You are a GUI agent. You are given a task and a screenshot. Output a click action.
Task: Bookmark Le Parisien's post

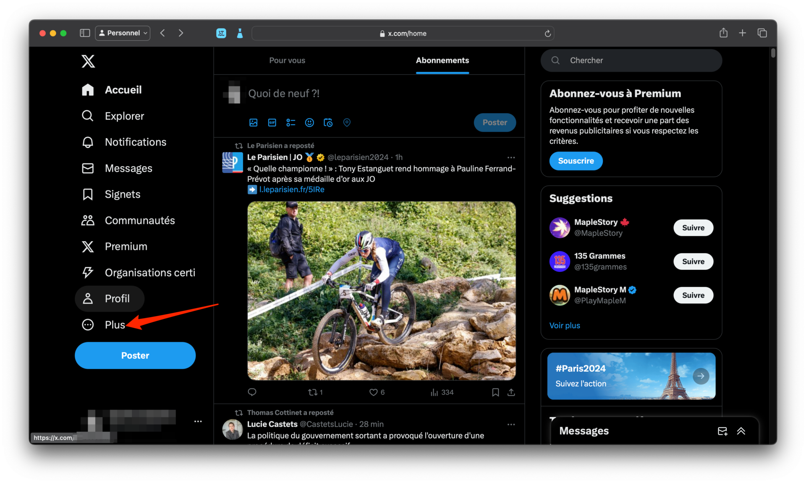tap(495, 392)
